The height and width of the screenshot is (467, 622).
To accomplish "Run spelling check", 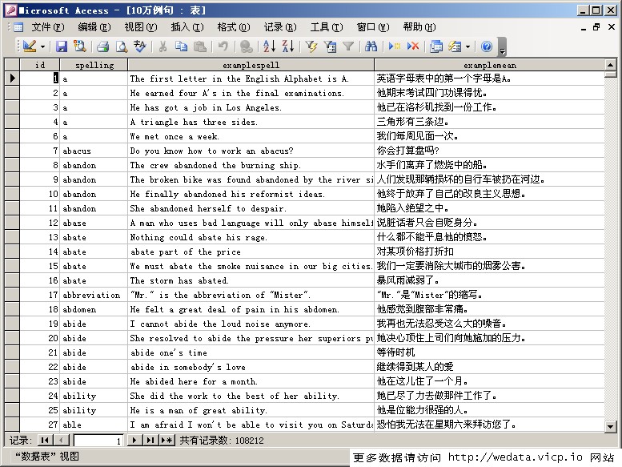I will [x=139, y=46].
